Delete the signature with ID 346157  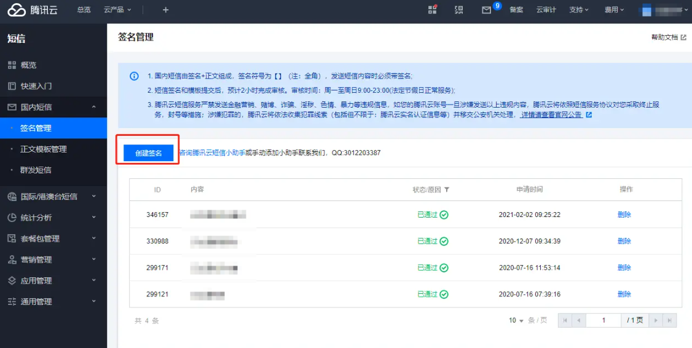pos(624,215)
